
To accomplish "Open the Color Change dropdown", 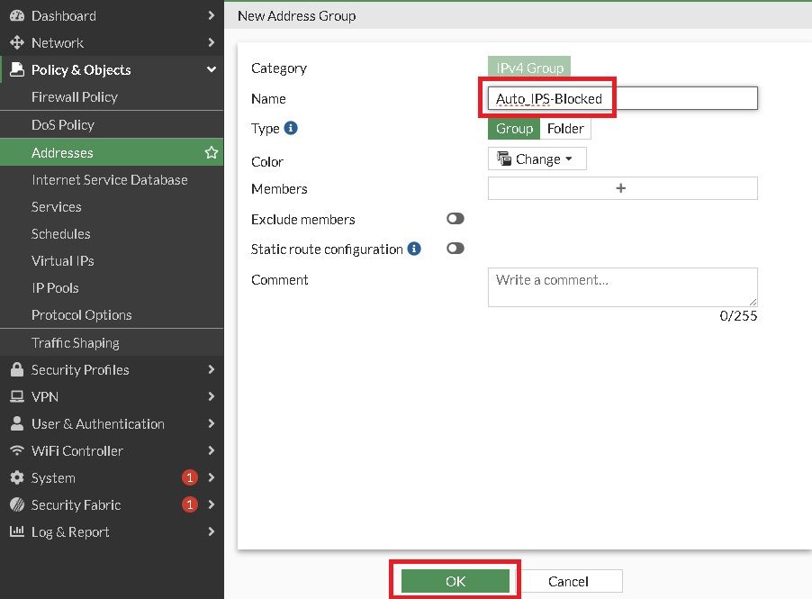I will [537, 159].
